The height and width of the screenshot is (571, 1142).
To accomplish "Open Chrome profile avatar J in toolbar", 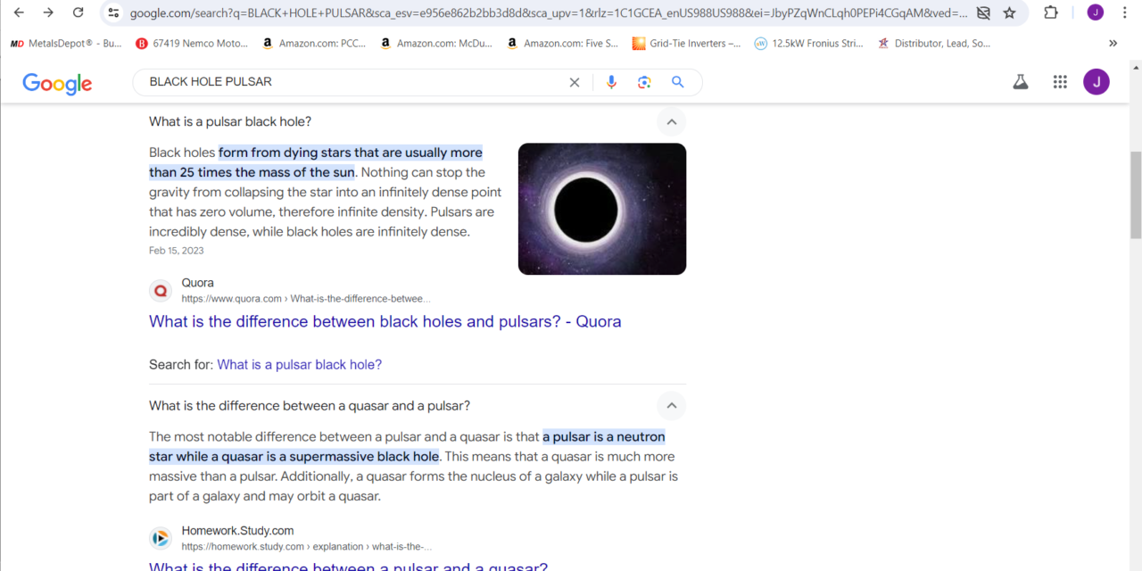I will click(x=1095, y=12).
